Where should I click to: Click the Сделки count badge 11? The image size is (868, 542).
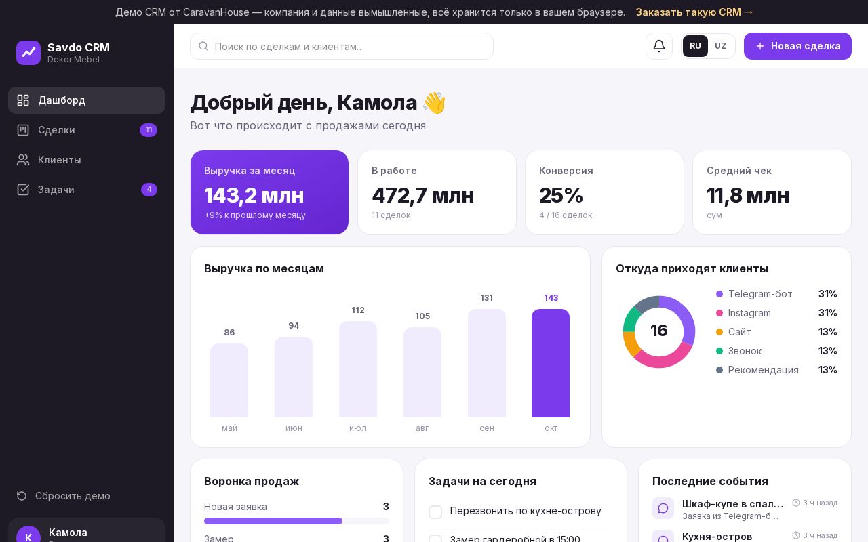tap(149, 130)
